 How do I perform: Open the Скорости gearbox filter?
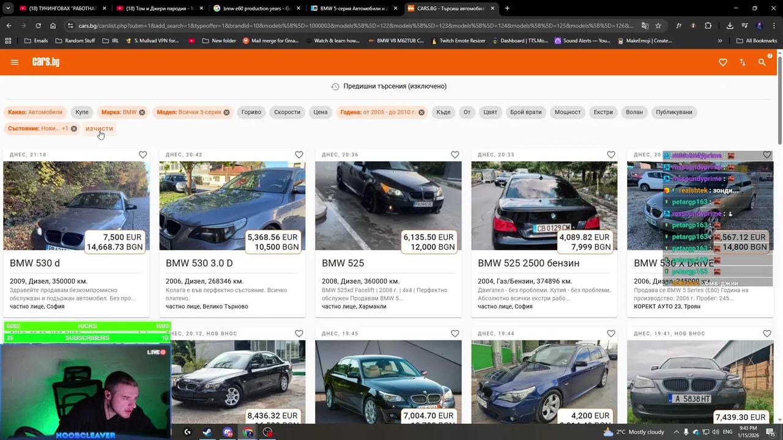[287, 112]
